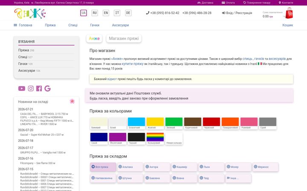Select the Блакитний color swatch
Viewport: 307px width, 191px height.
point(136,124)
